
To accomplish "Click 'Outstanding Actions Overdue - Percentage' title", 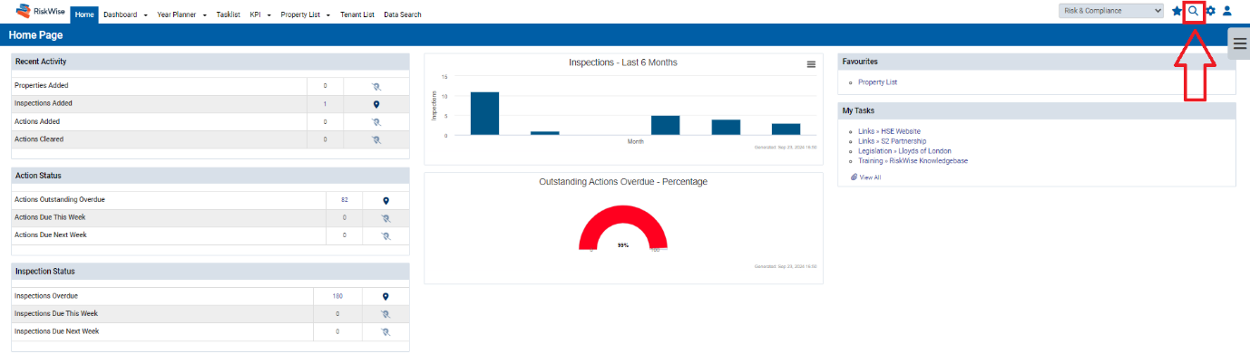I will click(x=623, y=182).
